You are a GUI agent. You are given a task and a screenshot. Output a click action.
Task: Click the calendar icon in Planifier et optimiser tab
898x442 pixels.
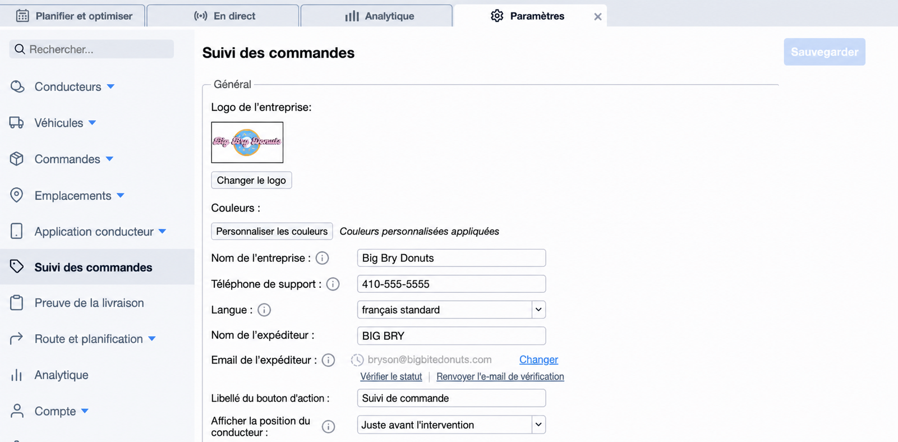coord(22,16)
